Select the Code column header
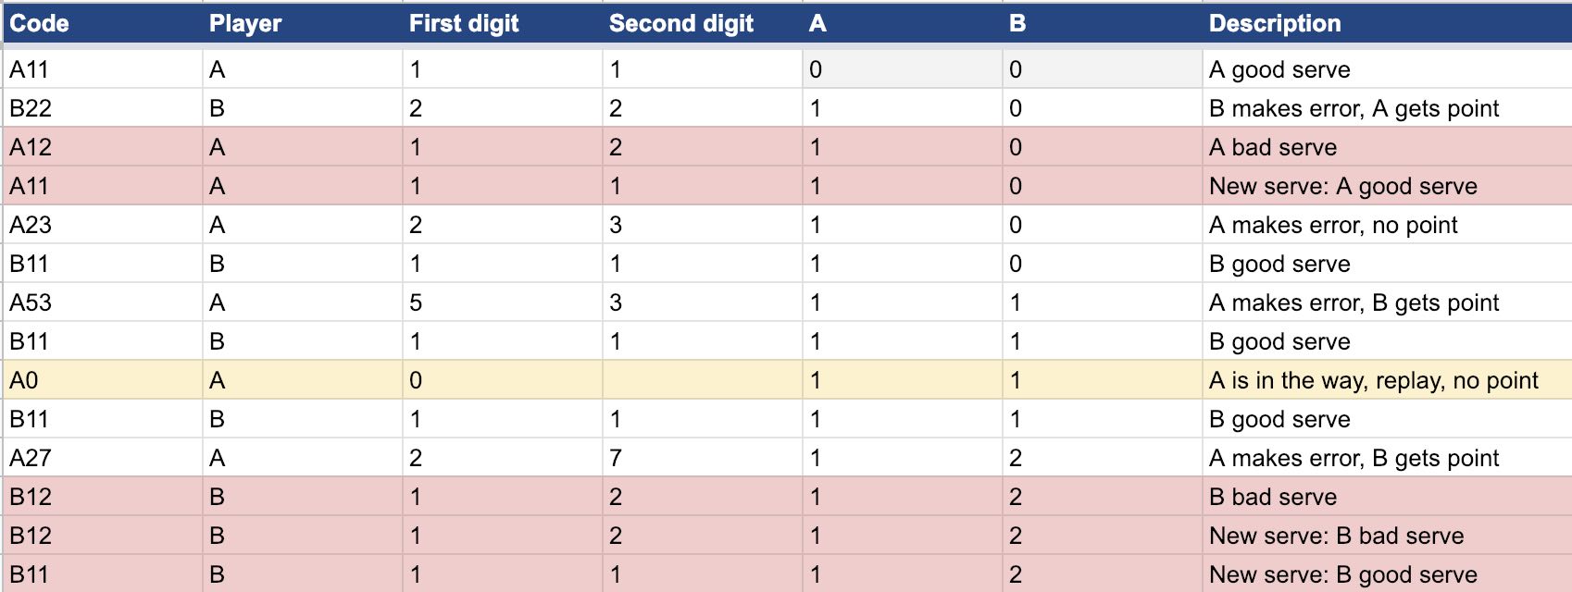 pos(103,23)
